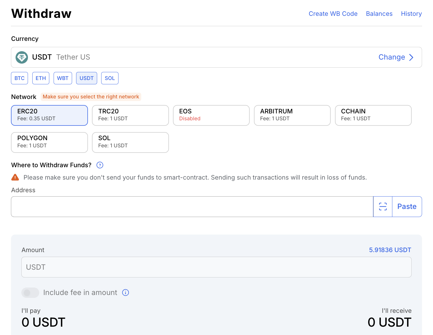Select the BTC quick currency chip
This screenshot has height=335, width=433.
pyautogui.click(x=20, y=78)
